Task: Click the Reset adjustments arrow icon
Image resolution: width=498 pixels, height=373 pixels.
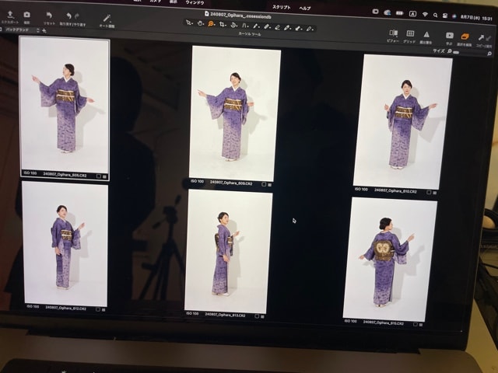Action: pos(49,16)
